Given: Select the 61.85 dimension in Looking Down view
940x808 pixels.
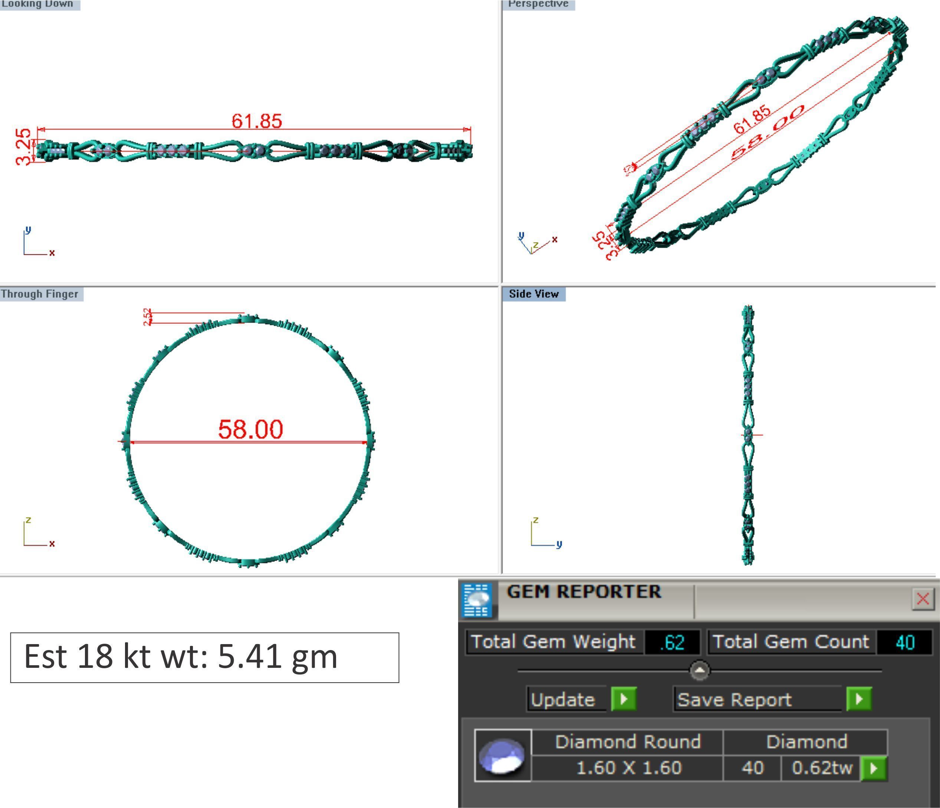Looking at the screenshot, I should pos(257,121).
